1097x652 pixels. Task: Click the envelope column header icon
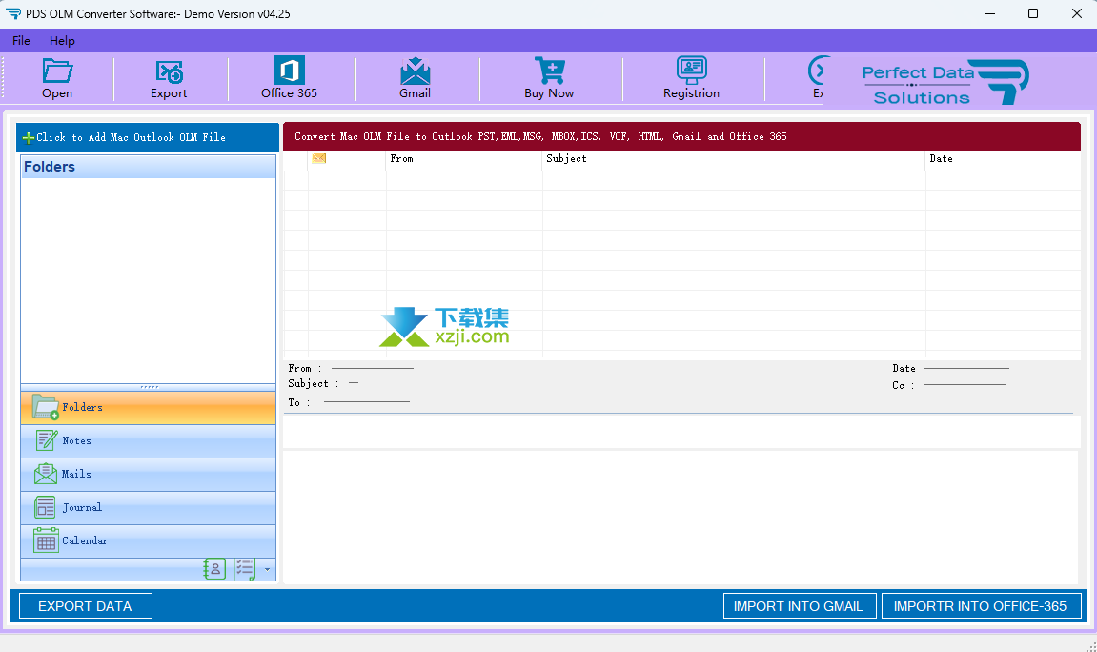[x=319, y=158]
